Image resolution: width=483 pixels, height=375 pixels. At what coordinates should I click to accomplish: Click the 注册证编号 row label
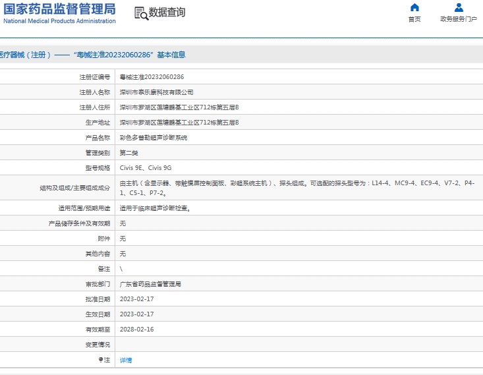95,77
